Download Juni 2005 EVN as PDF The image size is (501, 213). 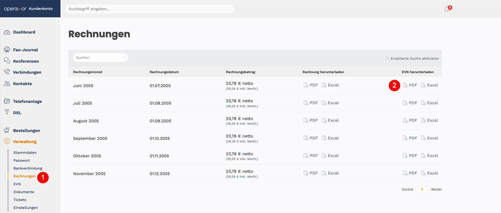click(410, 85)
